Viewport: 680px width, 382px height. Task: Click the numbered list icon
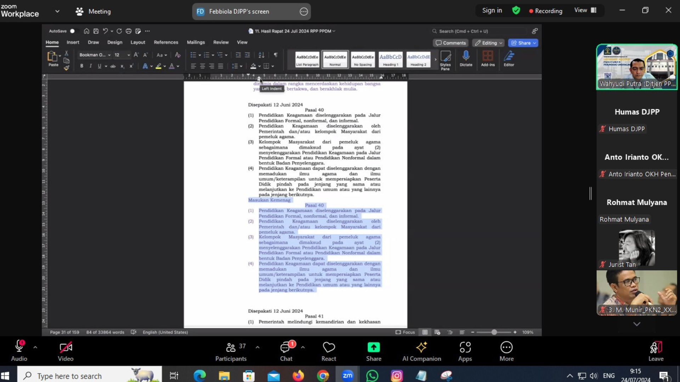206,55
